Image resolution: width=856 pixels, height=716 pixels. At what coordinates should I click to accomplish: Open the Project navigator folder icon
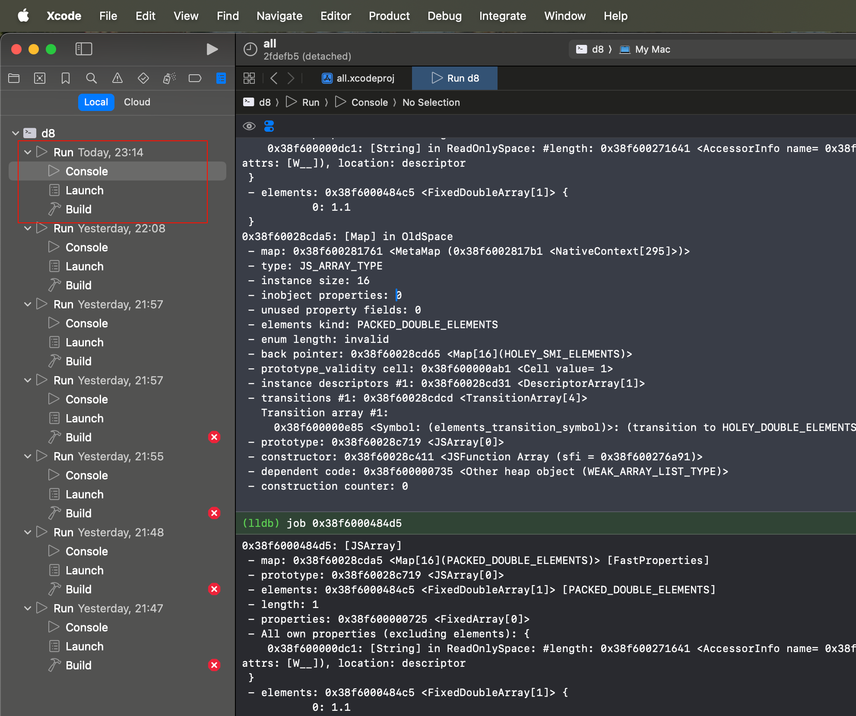[14, 78]
